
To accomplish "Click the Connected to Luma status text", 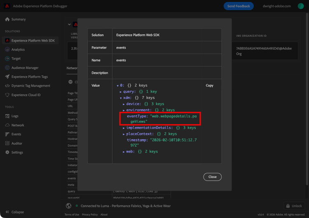I will [x=126, y=206].
